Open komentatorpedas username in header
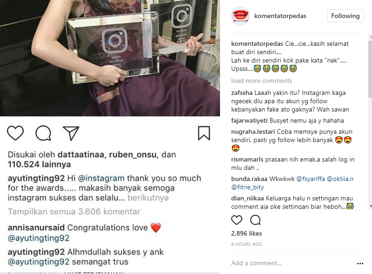The height and width of the screenshot is (274, 372). point(280,16)
